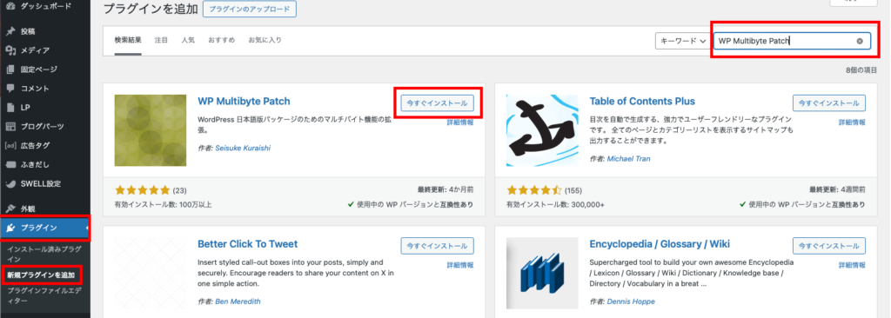The image size is (891, 318).
Task: Click the document icon beside LP
Action: tap(10, 108)
